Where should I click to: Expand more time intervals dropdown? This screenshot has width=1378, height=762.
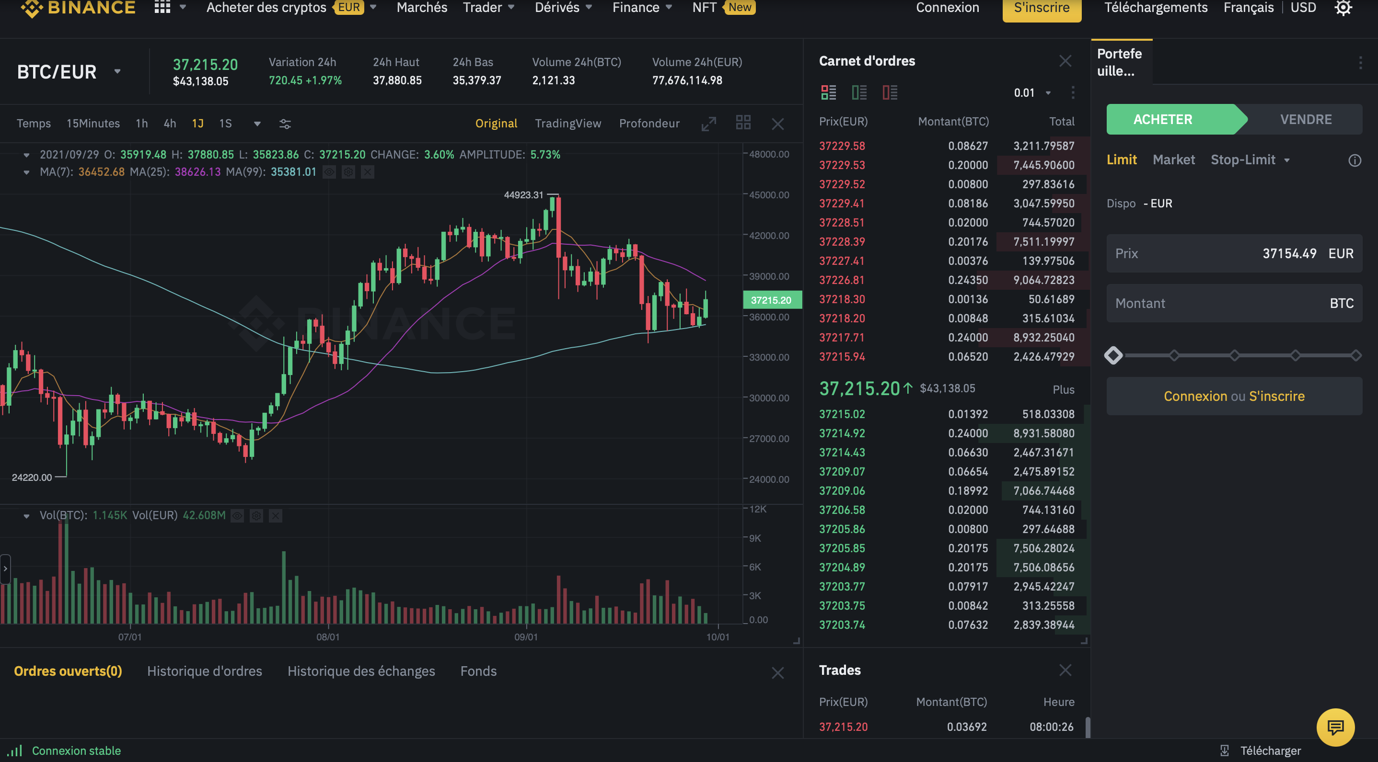click(x=257, y=124)
